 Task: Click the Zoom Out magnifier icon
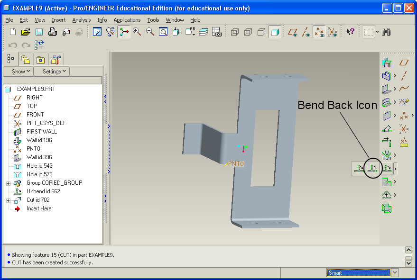(150, 32)
